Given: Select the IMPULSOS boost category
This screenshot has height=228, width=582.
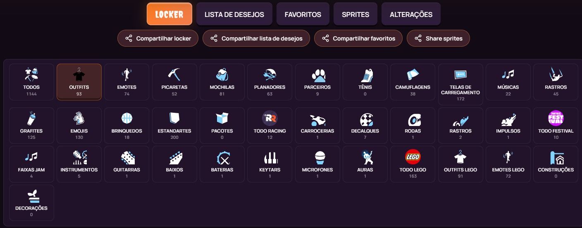Looking at the screenshot, I should tap(508, 126).
